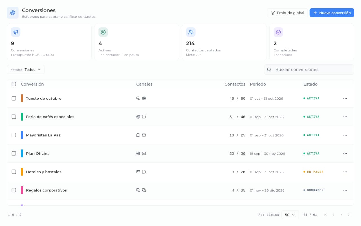The image size is (361, 226).
Task: Click the chat bubble icon for Mayoristas La Paz
Action: coord(138,135)
